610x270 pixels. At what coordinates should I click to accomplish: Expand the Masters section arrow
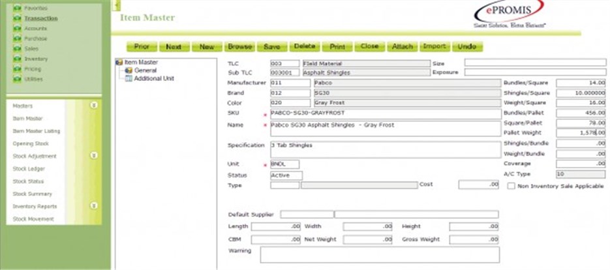coord(94,105)
